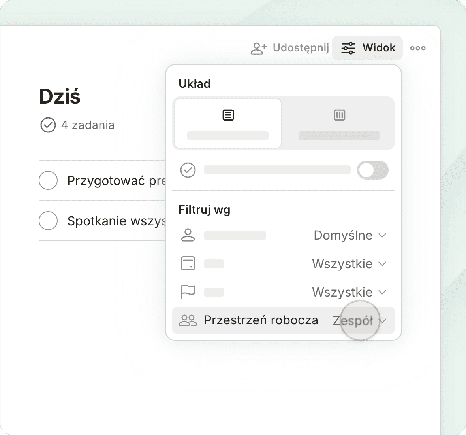Image resolution: width=466 pixels, height=435 pixels.
Task: Click the add-person icon beside Udostępnij
Action: [x=259, y=48]
